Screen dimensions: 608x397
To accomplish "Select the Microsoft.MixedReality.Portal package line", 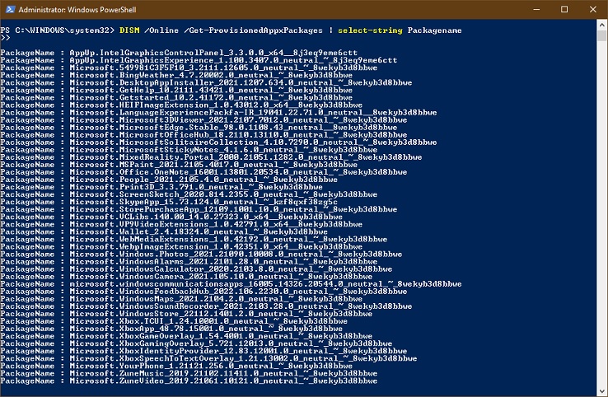I will [211, 157].
